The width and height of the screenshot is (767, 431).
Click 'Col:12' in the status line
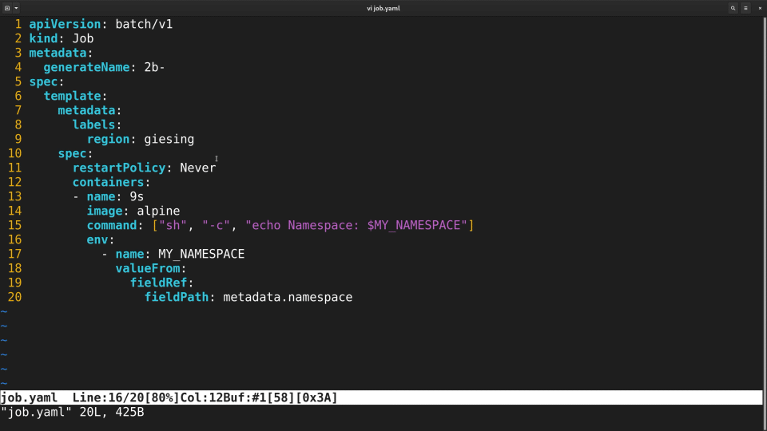click(x=201, y=397)
